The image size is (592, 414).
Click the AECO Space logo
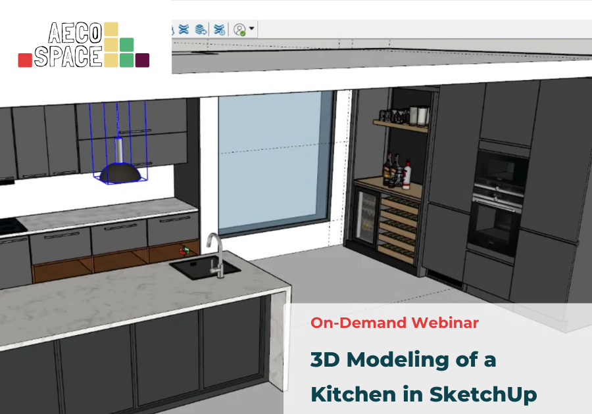coord(84,45)
